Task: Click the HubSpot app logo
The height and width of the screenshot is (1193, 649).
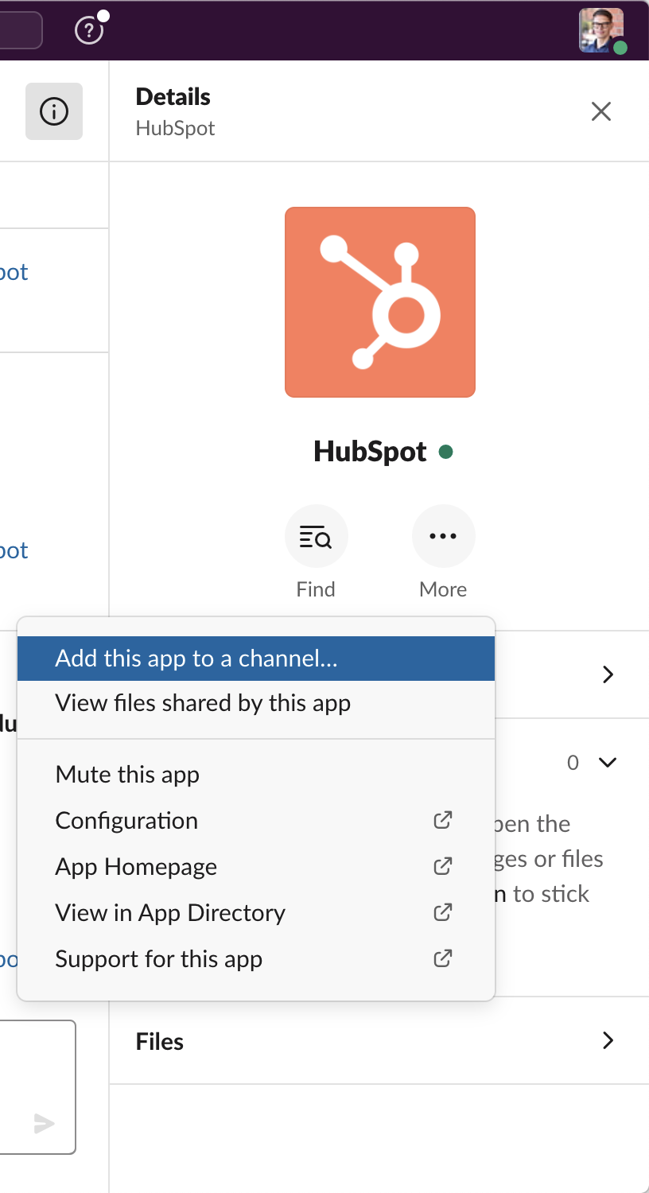Action: (380, 302)
